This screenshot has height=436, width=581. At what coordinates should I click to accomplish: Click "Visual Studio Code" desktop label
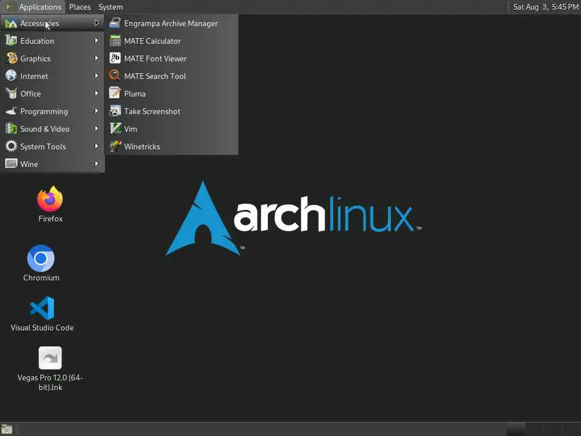42,328
